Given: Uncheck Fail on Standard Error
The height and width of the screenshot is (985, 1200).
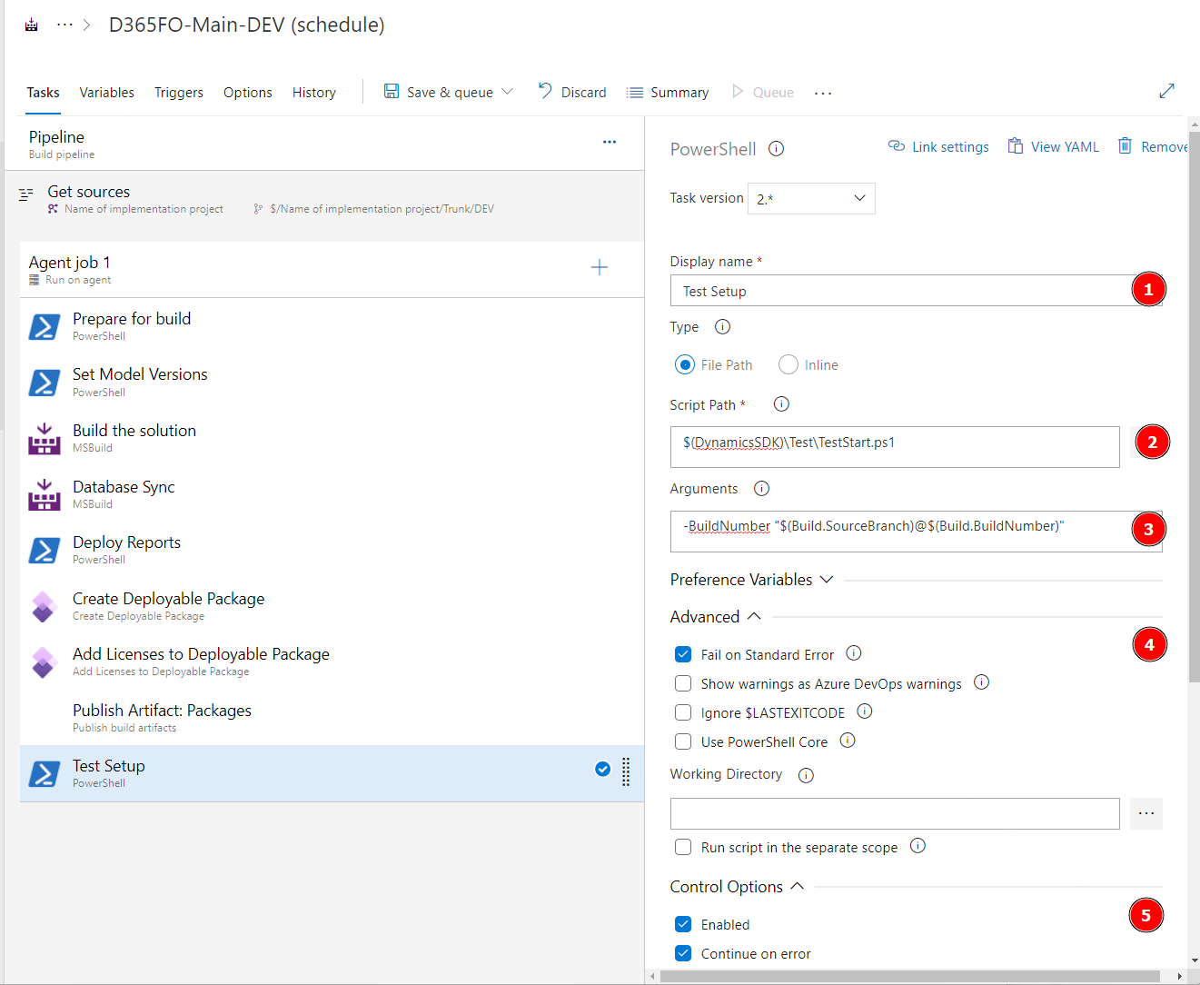Looking at the screenshot, I should tap(683, 654).
